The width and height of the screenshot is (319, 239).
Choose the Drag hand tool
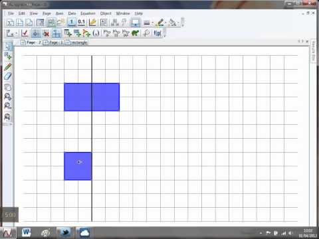pos(8,88)
